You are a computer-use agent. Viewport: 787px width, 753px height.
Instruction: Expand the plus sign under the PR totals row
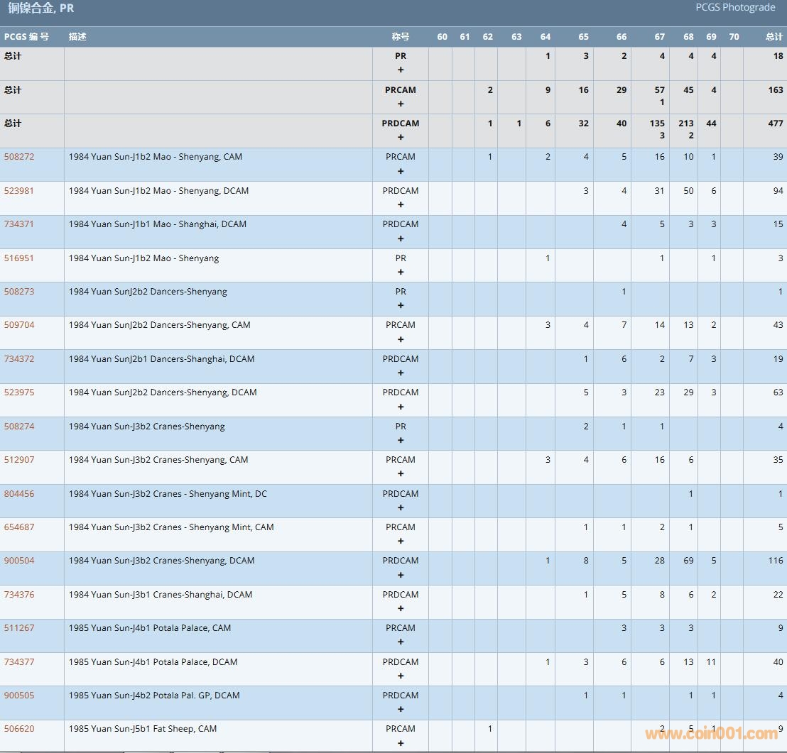click(401, 70)
